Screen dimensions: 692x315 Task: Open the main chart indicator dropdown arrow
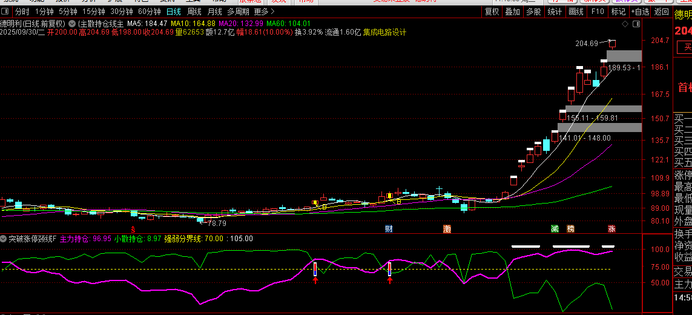[72, 23]
